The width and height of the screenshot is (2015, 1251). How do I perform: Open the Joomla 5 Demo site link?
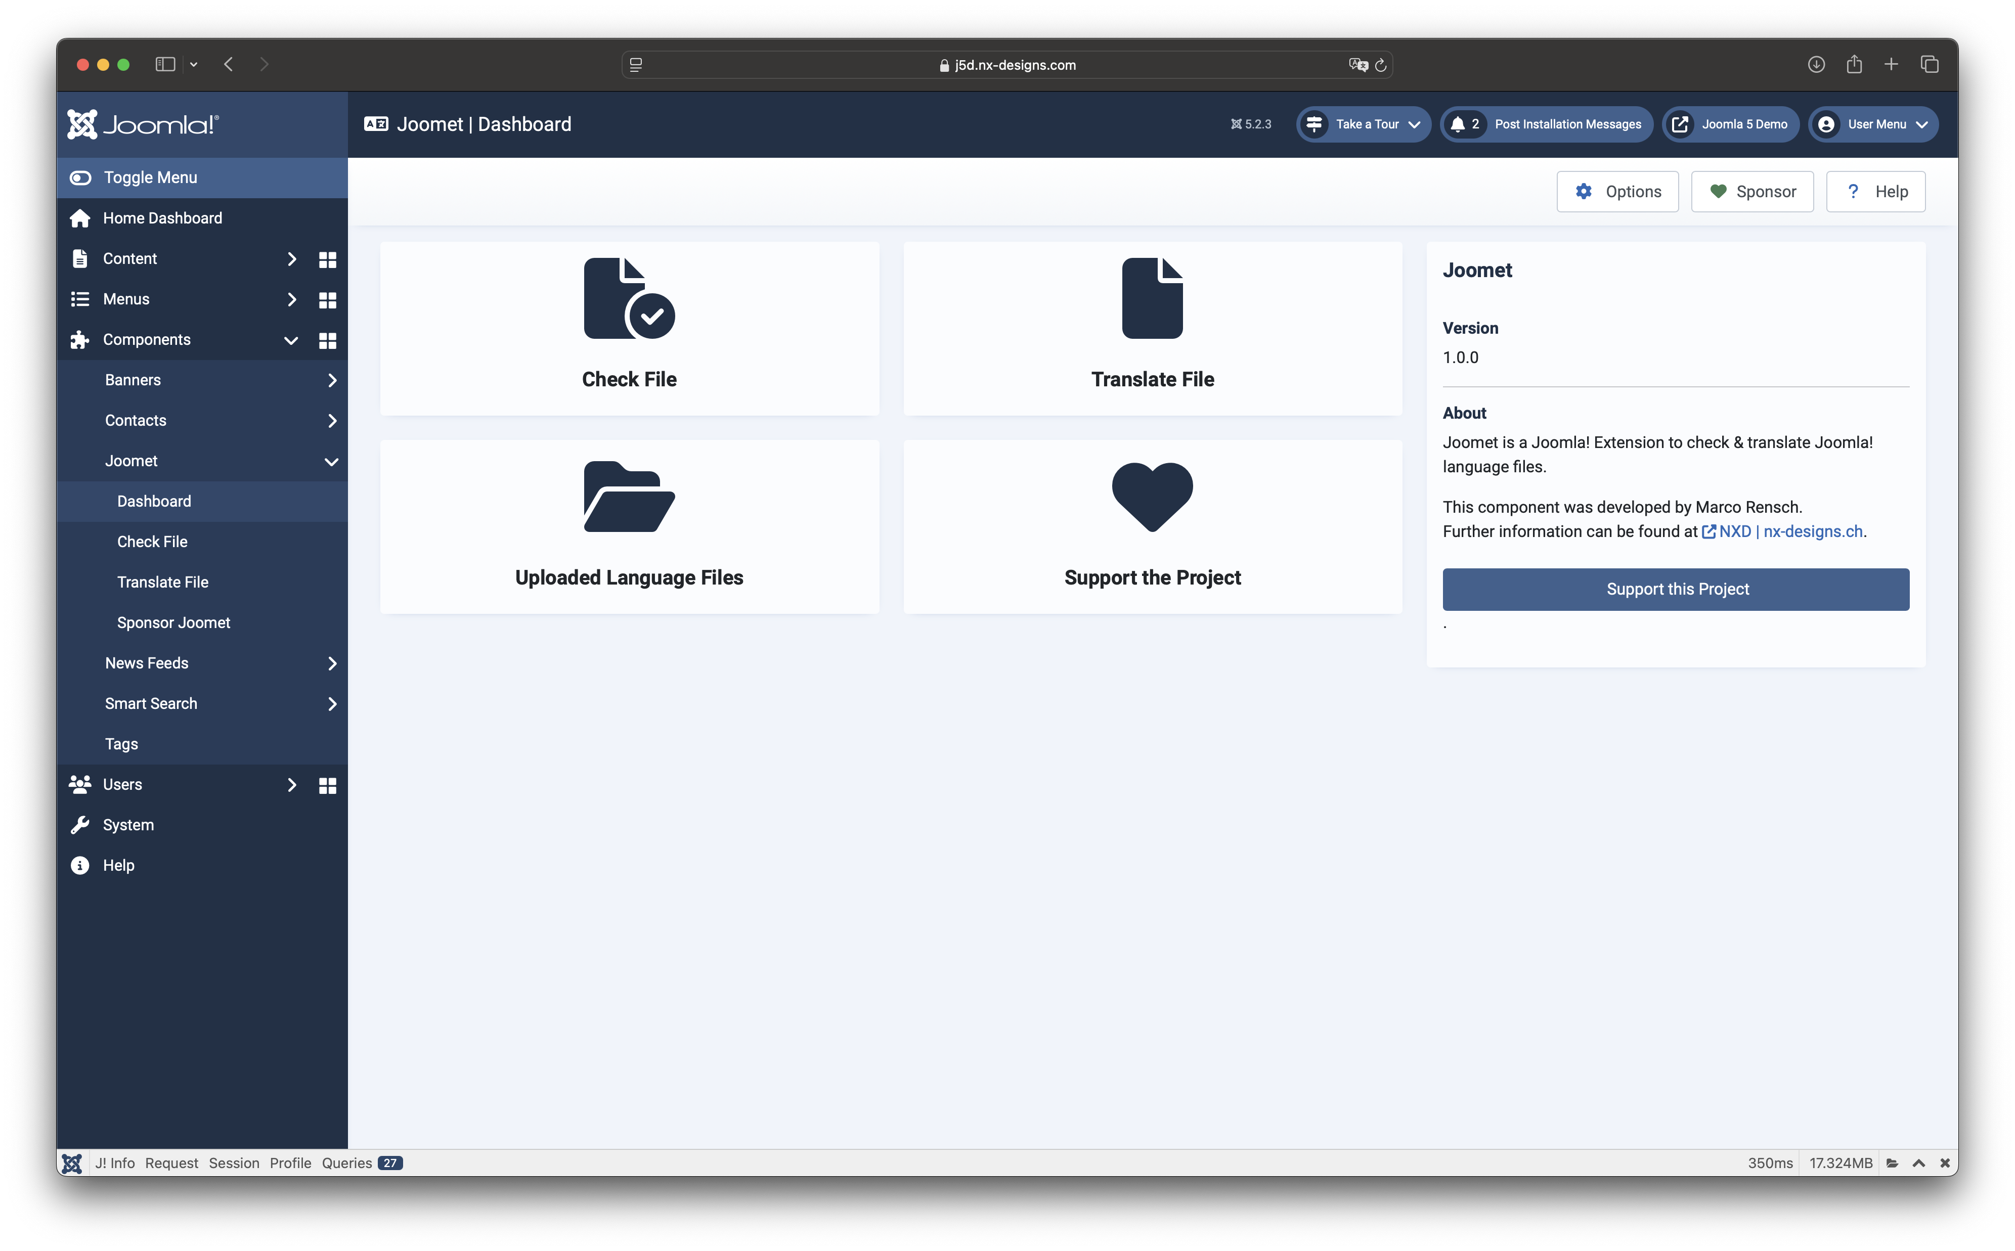[x=1730, y=124]
